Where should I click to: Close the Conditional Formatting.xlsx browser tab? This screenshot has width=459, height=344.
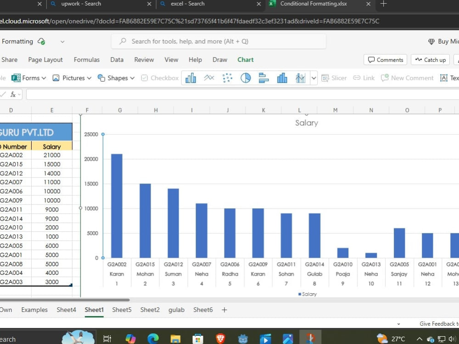368,4
